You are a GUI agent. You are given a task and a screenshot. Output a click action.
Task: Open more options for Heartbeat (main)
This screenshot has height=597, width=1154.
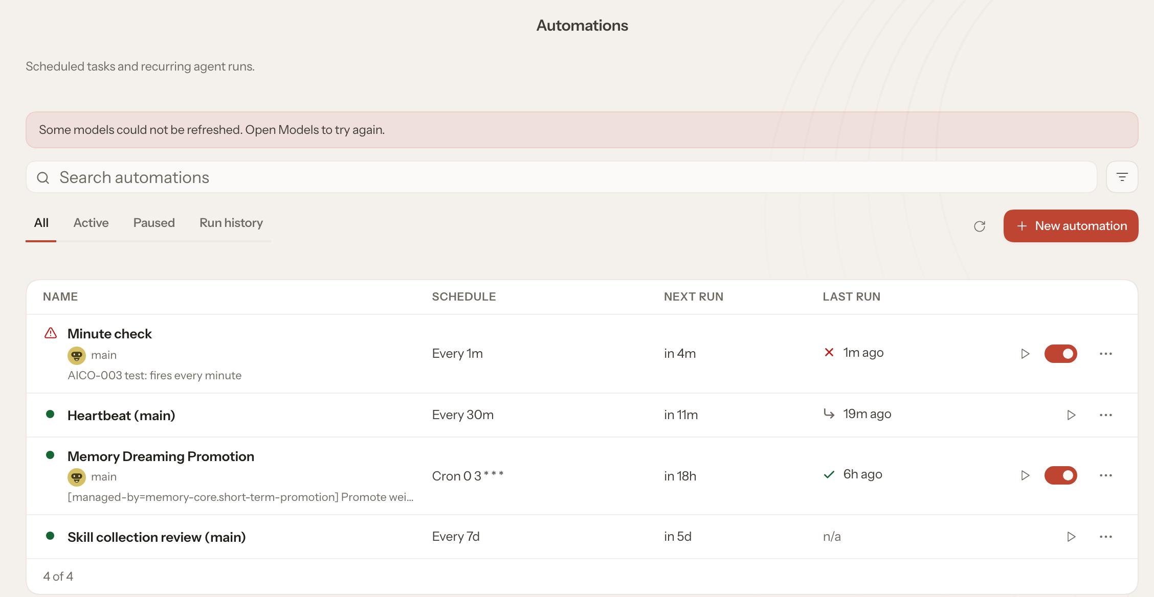tap(1106, 415)
